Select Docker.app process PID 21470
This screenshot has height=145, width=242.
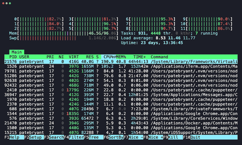121,123
